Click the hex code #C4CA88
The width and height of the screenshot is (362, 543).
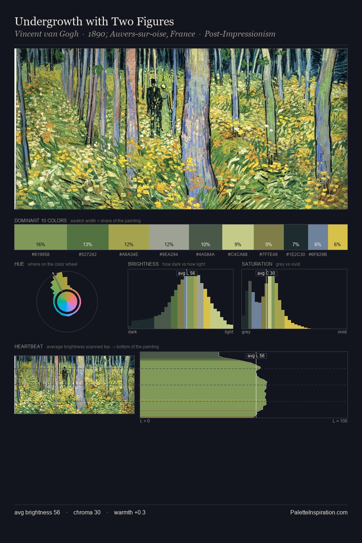tap(238, 254)
